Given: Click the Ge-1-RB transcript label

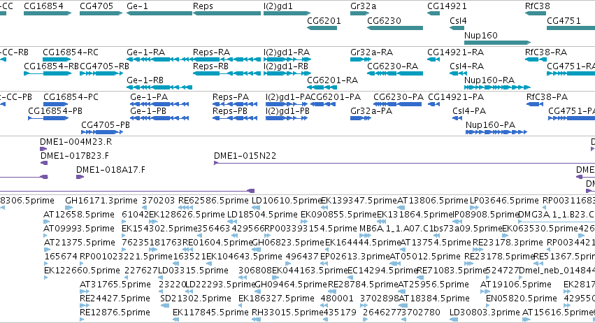Looking at the screenshot, I should (x=145, y=80).
